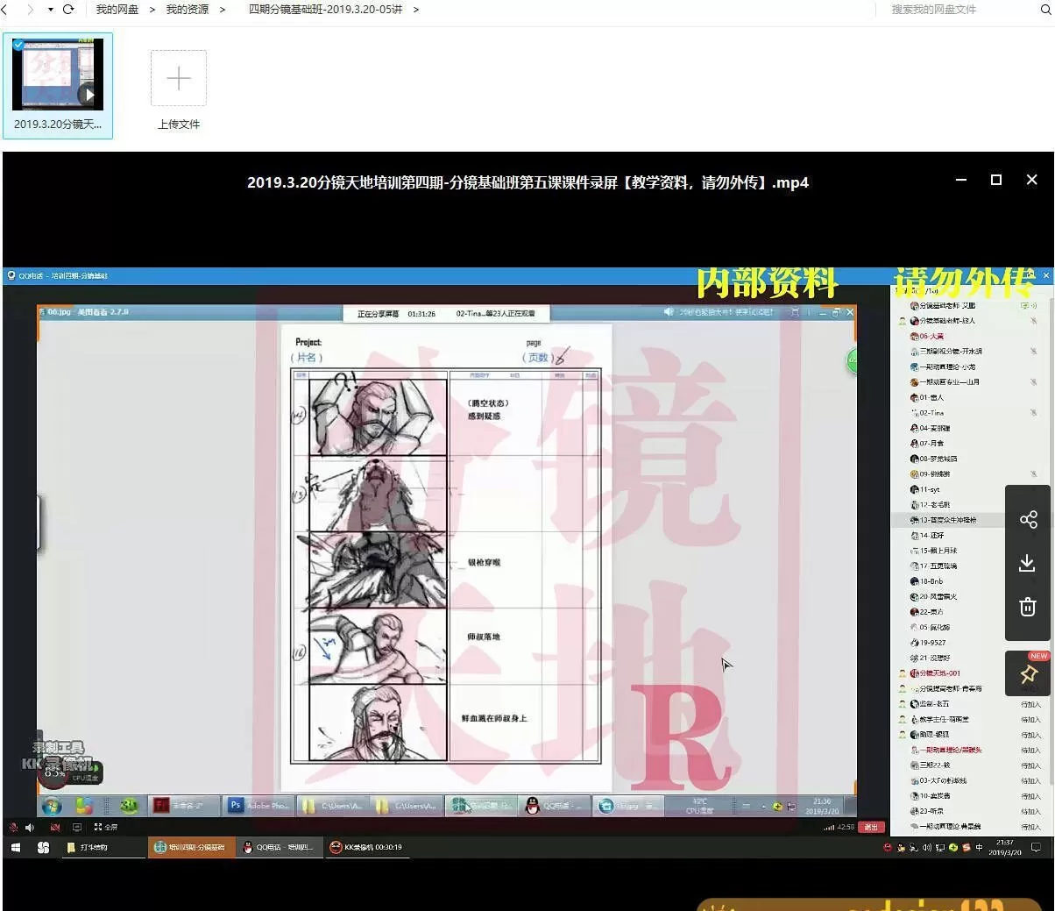
Task: Switch to KK录像机 in the taskbar
Action: 366,848
